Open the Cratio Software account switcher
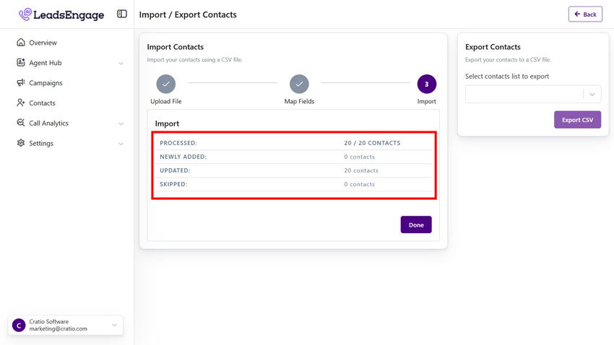Screen dimensions: 614x345 click(x=66, y=326)
